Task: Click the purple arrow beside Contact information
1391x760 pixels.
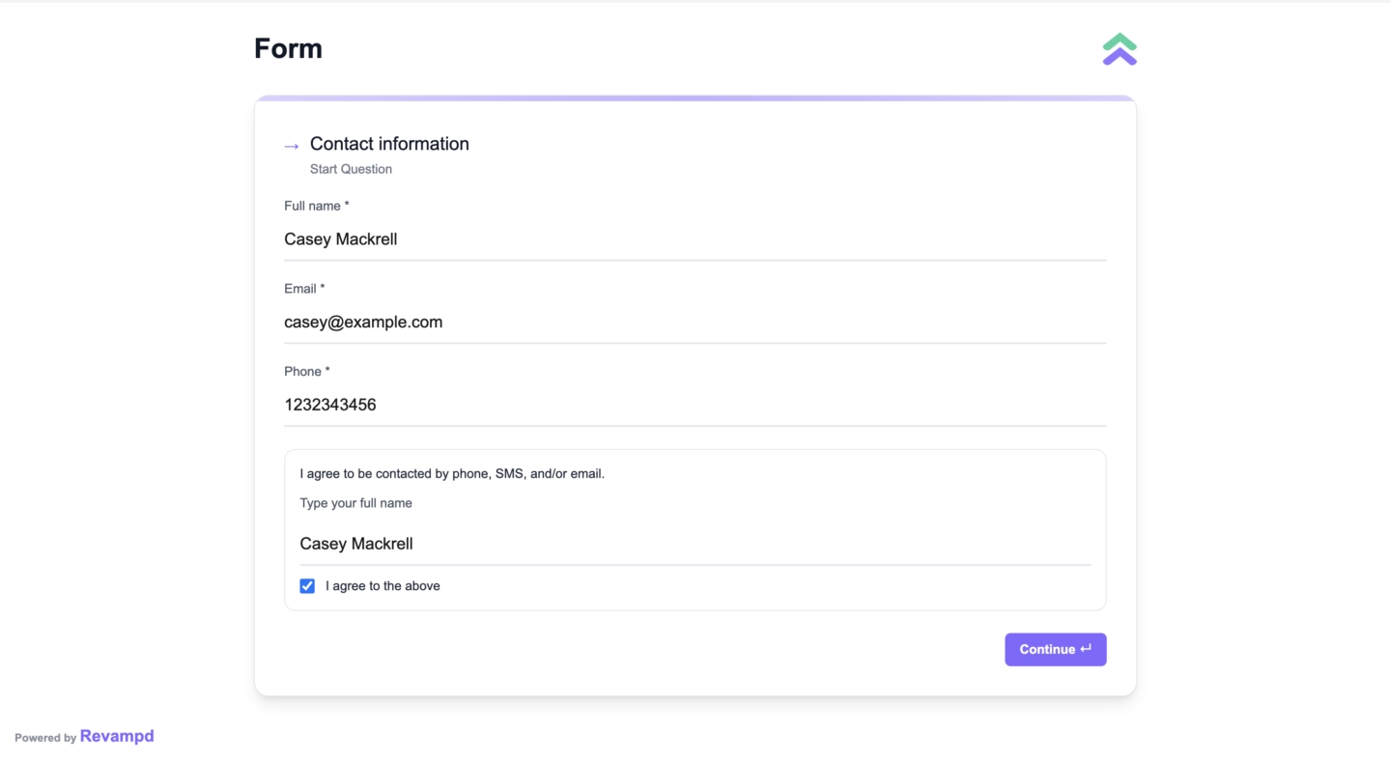Action: [292, 146]
